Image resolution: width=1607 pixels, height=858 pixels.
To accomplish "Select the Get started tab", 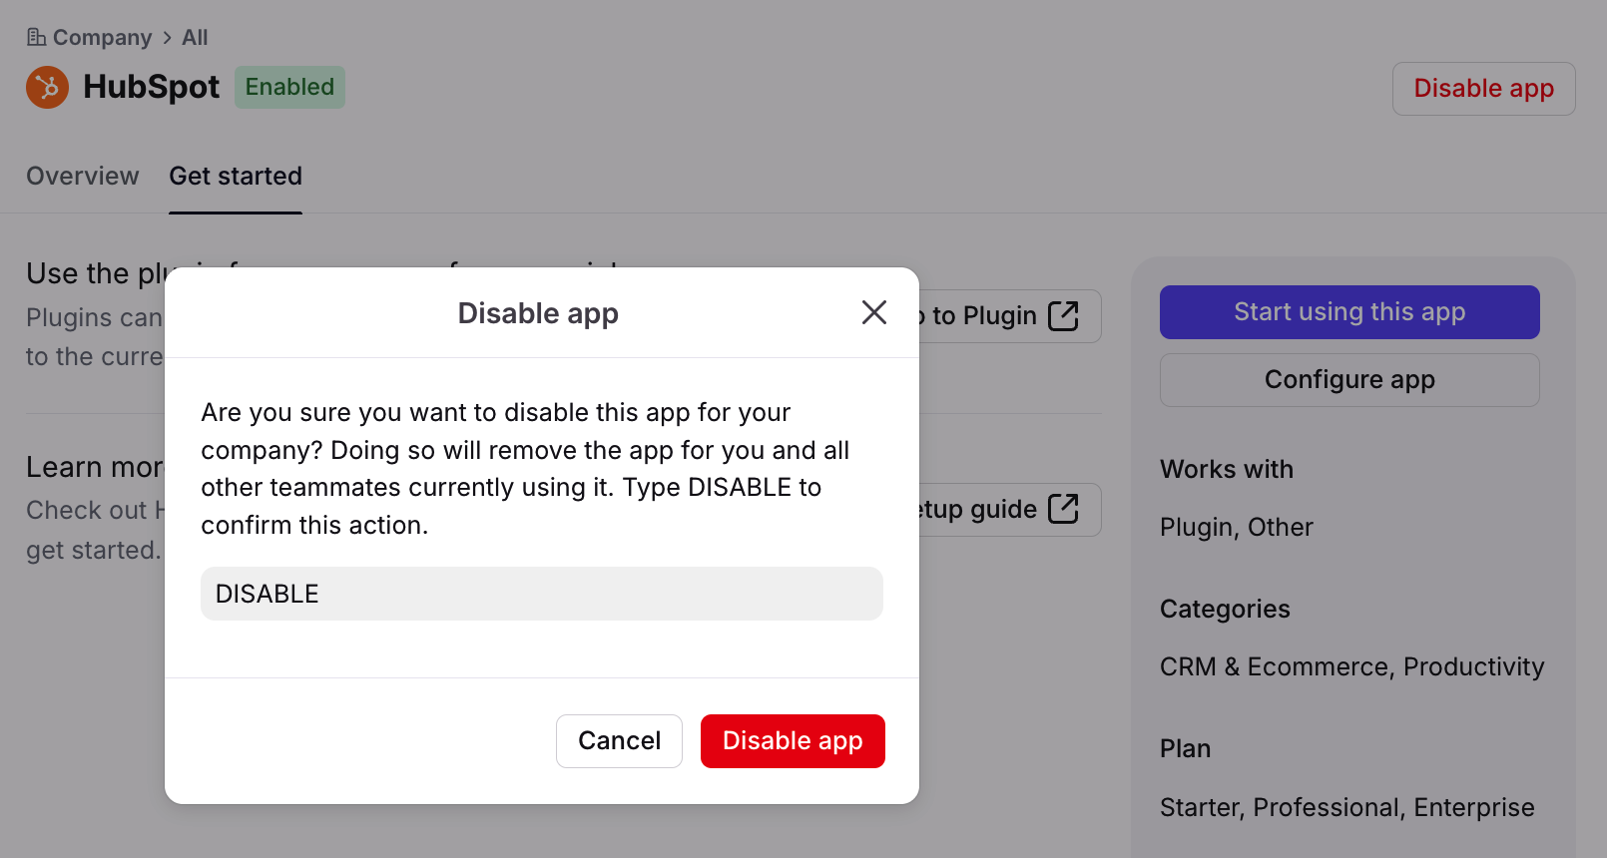I will [x=236, y=177].
